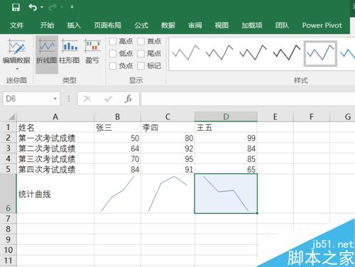Choose the second sparkline style thumbnail
This screenshot has width=355, height=267.
[x=219, y=53]
